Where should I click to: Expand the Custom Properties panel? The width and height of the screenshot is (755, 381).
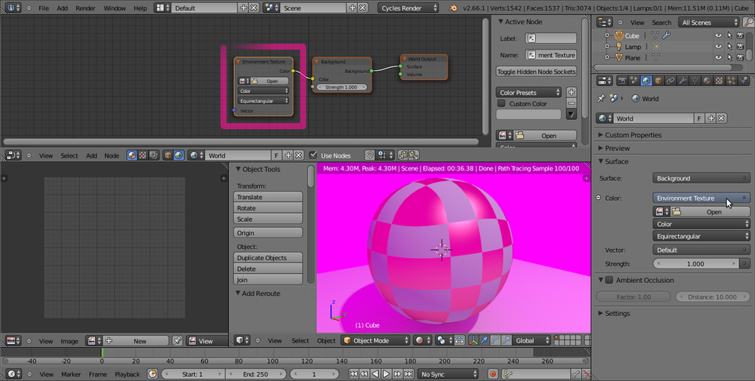[x=633, y=135]
